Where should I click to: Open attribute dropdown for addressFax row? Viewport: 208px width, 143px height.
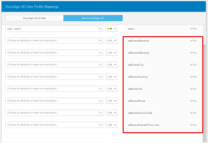pos(101,89)
